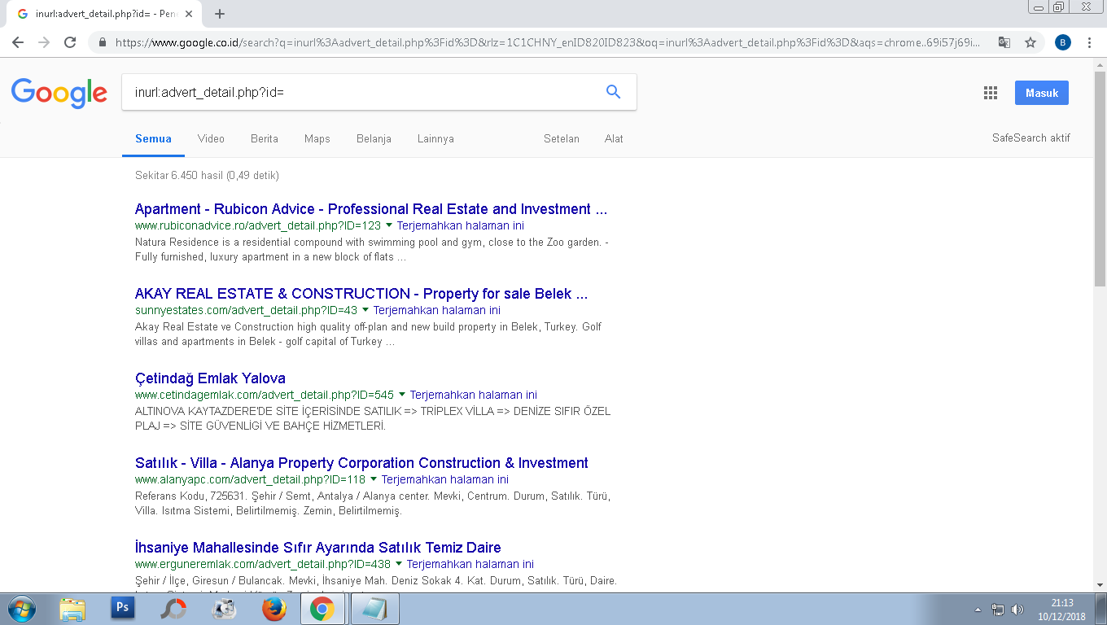
Task: Click the sunnyestates.com green URL text
Action: point(247,310)
